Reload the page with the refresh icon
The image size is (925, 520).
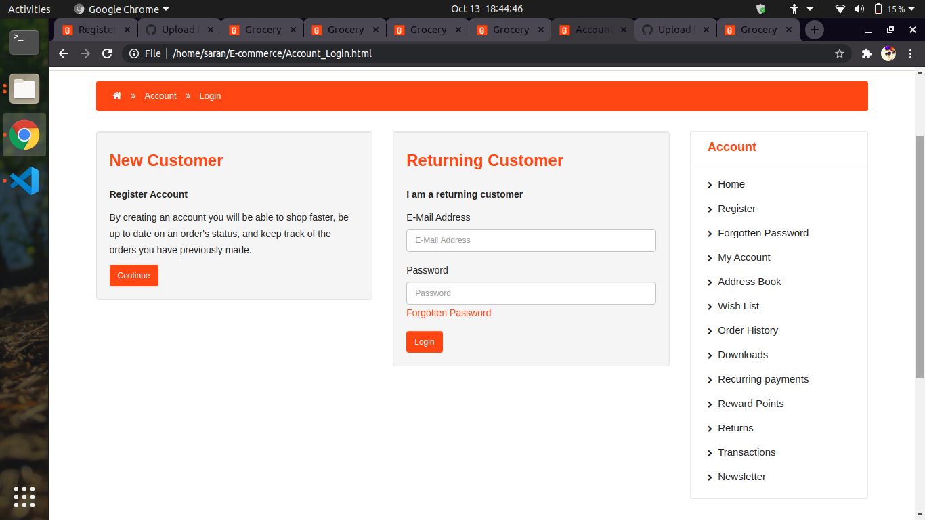(107, 53)
